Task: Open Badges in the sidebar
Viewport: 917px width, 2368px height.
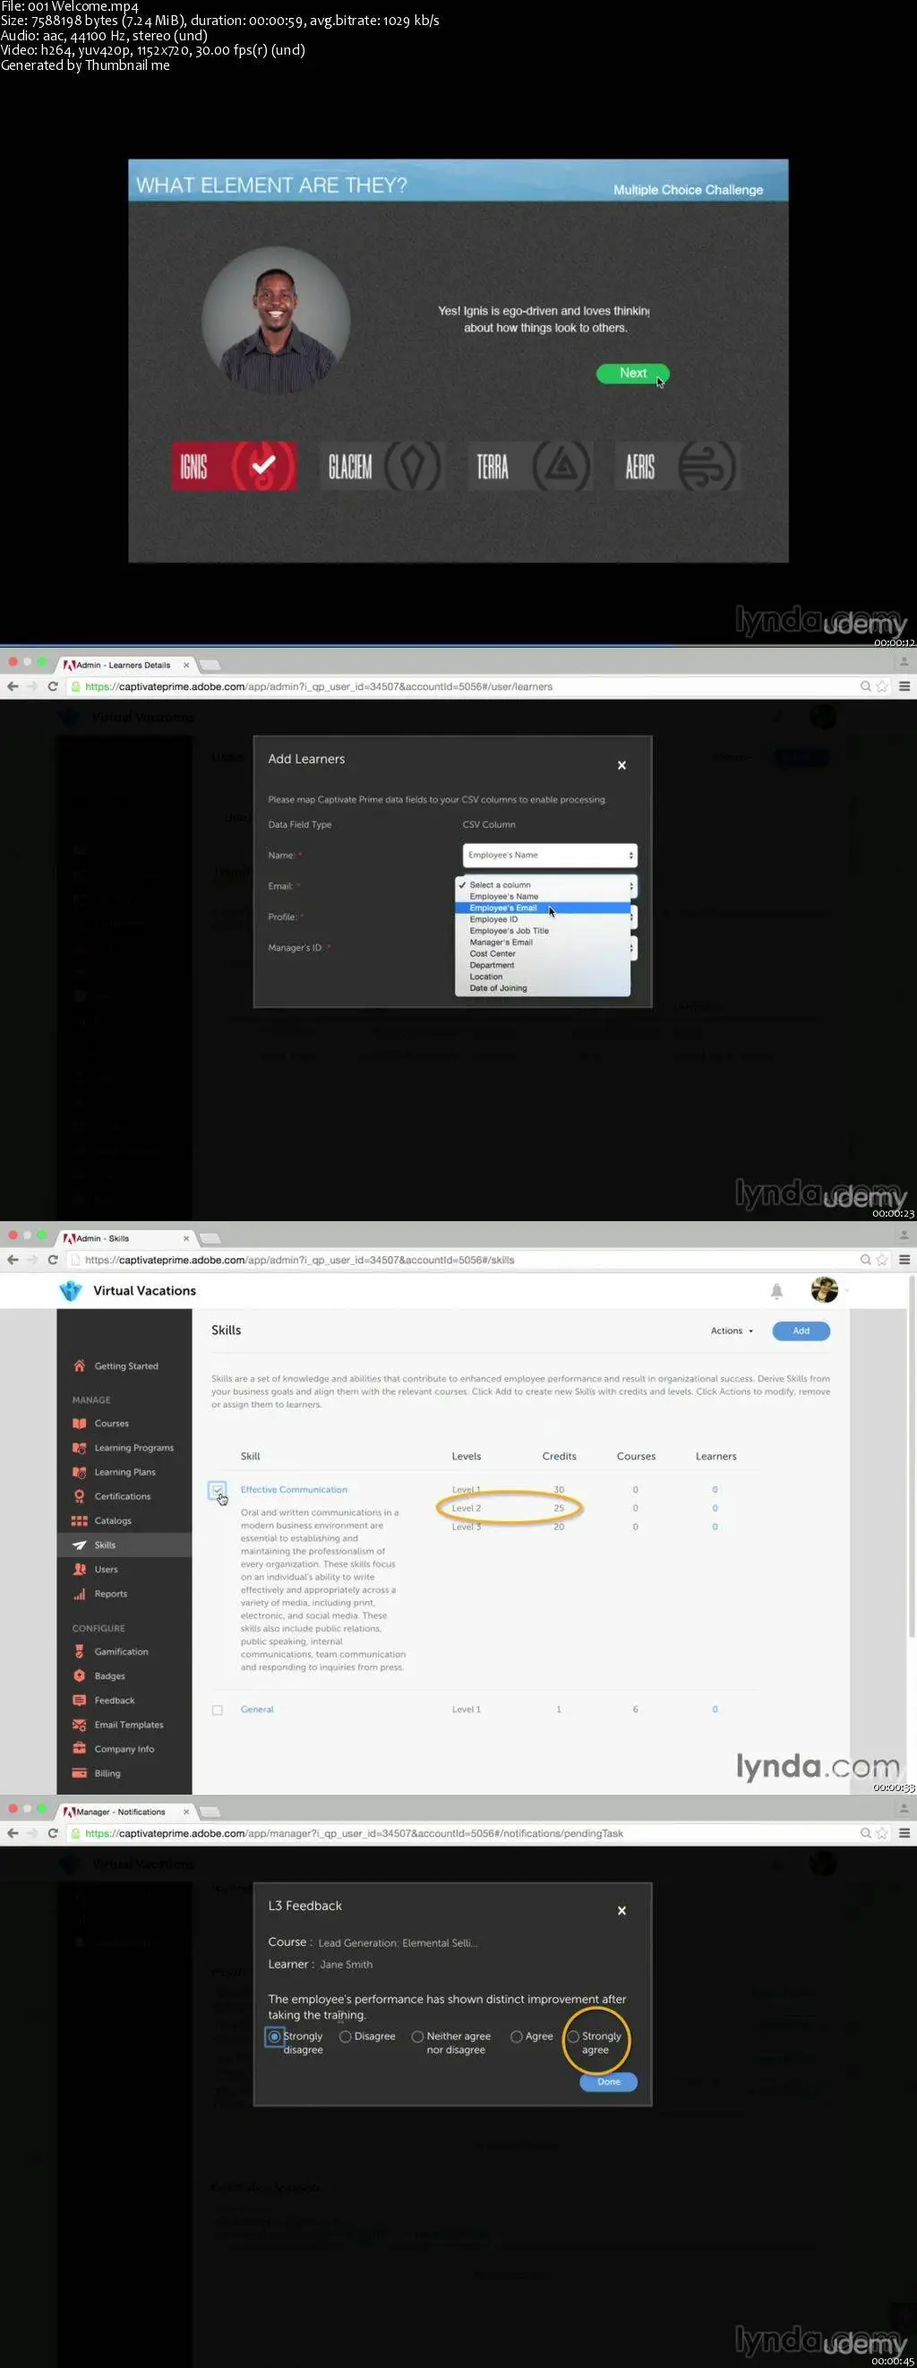Action: [125, 1675]
